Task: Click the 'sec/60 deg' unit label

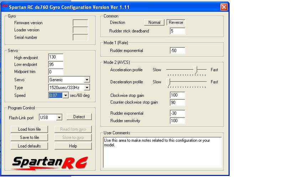Action: (80, 95)
